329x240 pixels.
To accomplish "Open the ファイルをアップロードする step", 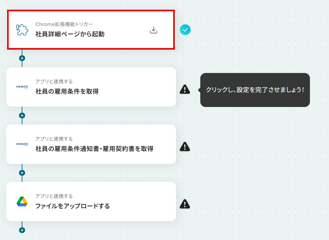I will (91, 201).
